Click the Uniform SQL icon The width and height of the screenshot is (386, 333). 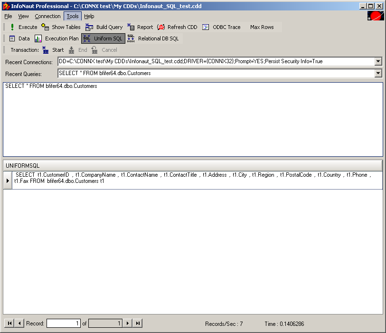pos(87,38)
